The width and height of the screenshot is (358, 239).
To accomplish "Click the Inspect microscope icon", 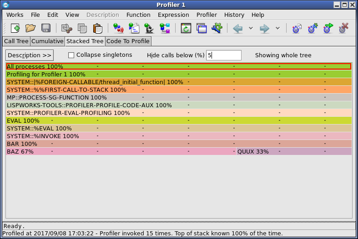I will [x=149, y=29].
